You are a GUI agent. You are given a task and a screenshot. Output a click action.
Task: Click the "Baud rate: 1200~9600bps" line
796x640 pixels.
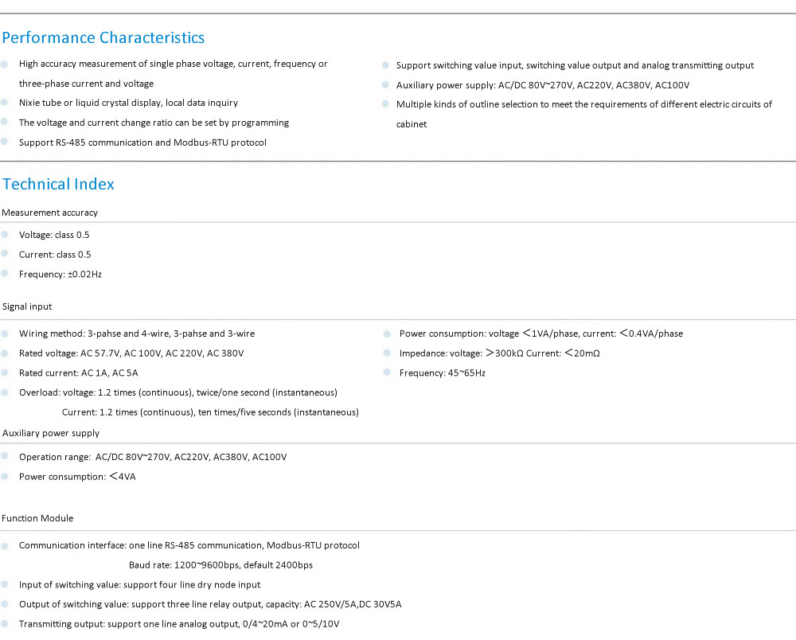220,565
